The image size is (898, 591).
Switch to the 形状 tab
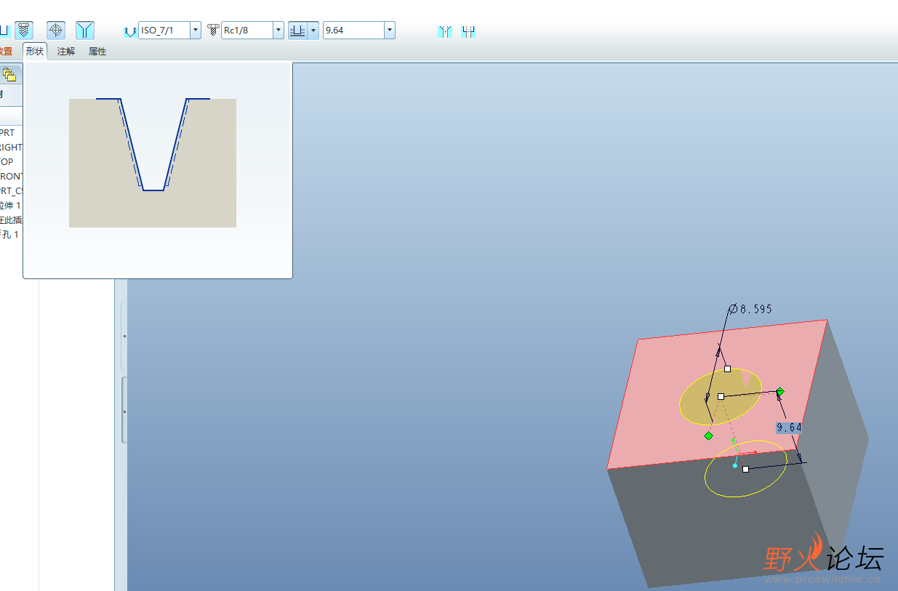coord(35,52)
